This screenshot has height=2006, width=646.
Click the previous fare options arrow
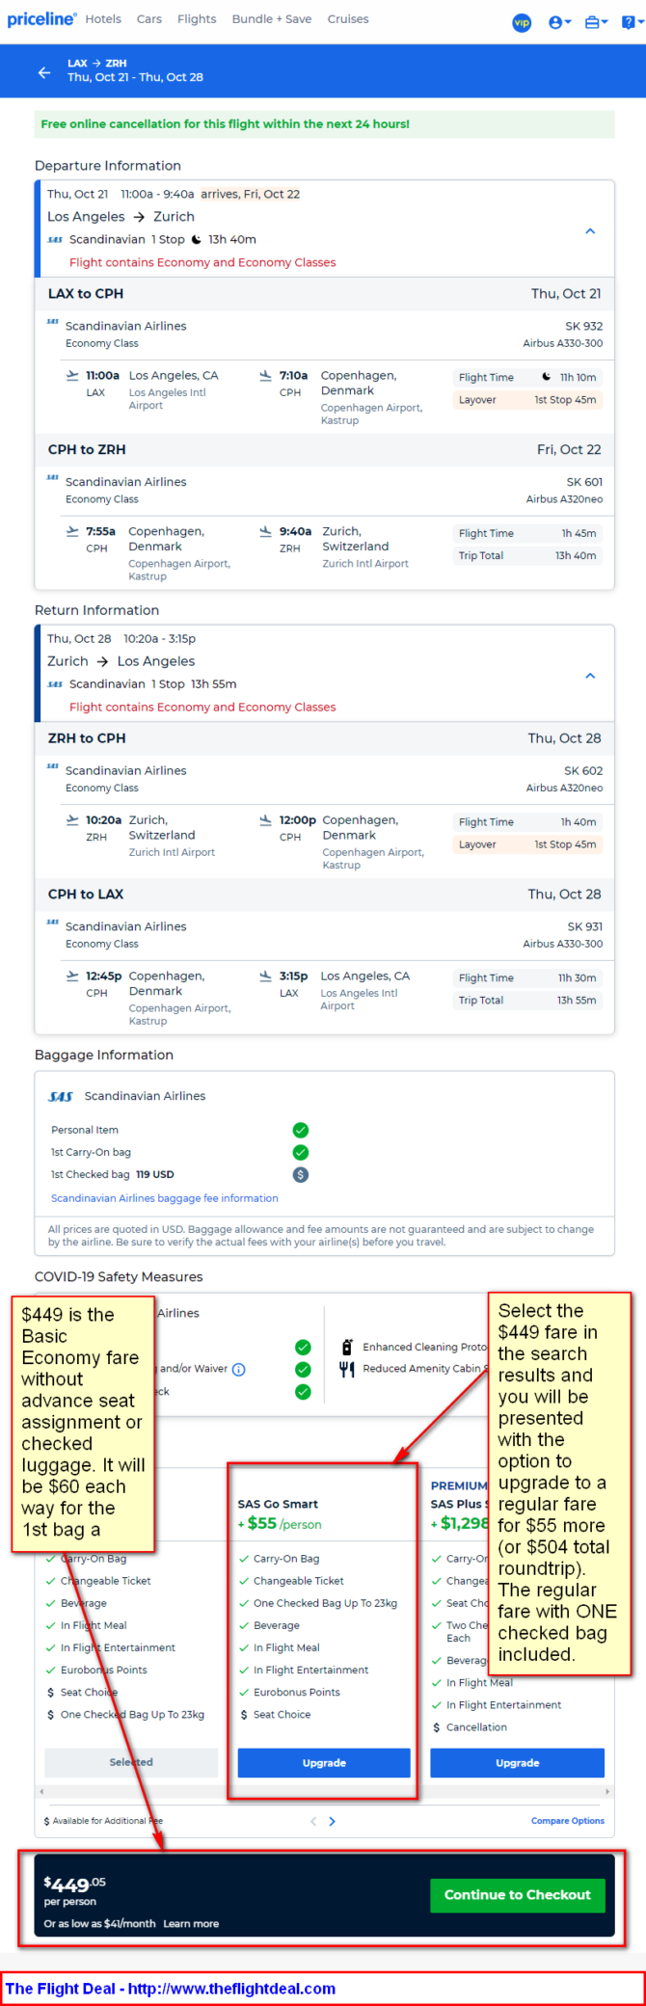coord(313,1821)
